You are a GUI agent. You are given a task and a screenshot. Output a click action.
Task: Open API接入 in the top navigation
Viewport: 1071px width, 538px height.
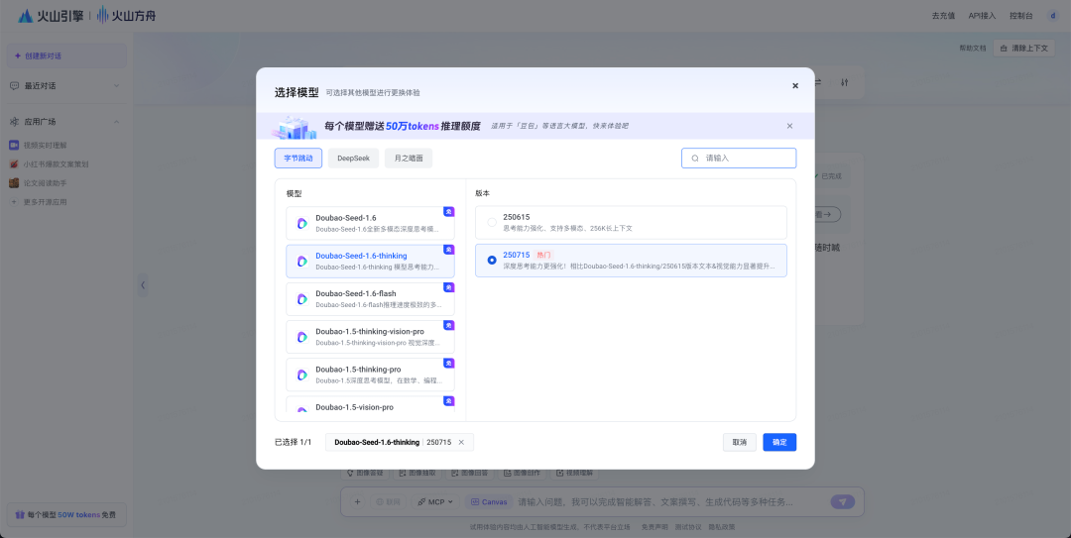(x=982, y=16)
